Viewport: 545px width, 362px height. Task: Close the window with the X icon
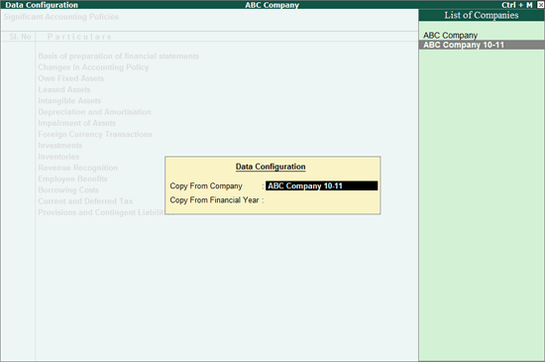click(540, 5)
